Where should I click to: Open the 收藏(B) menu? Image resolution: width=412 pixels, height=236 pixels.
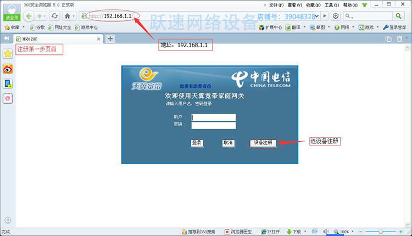click(x=313, y=5)
